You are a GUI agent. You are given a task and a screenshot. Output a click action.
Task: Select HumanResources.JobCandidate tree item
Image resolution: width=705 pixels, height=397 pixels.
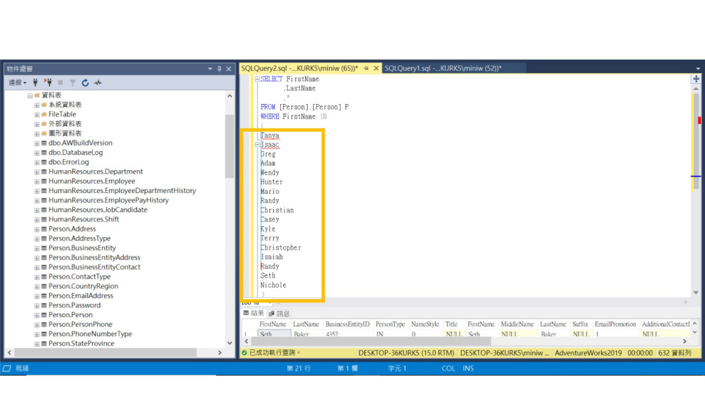pyautogui.click(x=98, y=210)
